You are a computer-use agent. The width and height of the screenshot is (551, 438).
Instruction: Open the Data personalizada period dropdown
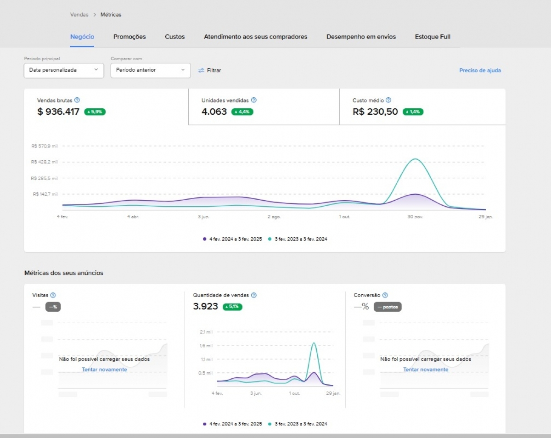tap(64, 70)
